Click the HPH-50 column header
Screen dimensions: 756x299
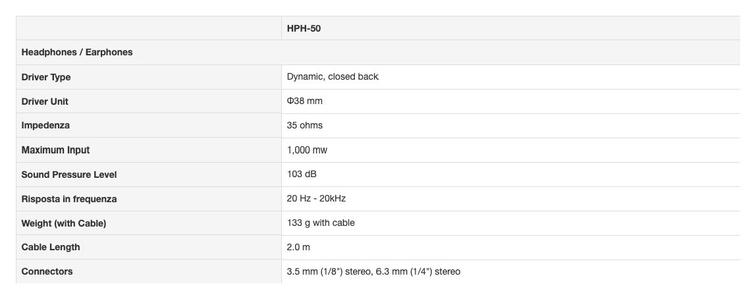pos(304,28)
